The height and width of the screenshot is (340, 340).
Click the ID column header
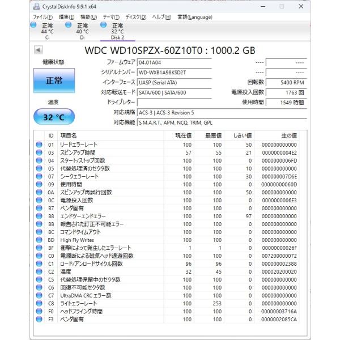(51, 135)
